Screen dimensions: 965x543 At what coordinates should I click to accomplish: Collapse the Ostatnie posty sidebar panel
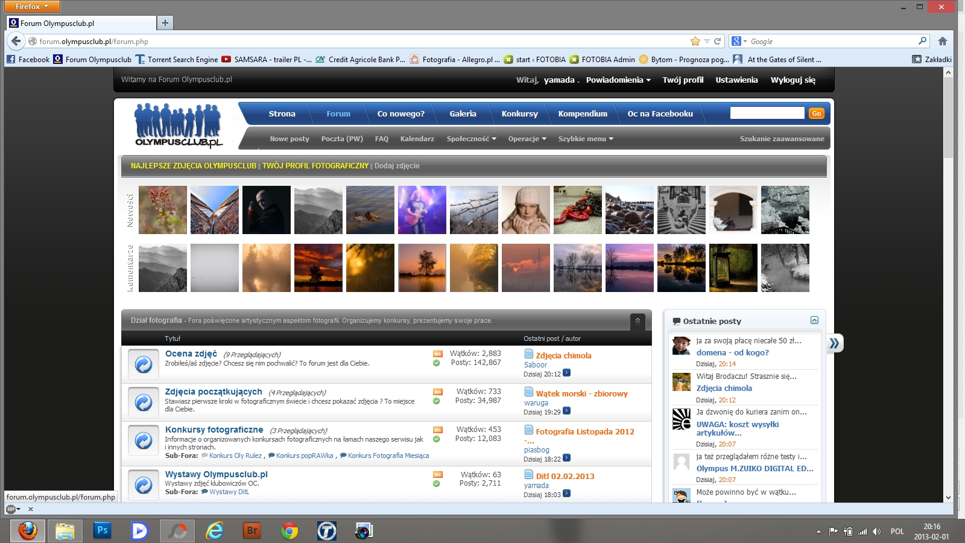(814, 320)
